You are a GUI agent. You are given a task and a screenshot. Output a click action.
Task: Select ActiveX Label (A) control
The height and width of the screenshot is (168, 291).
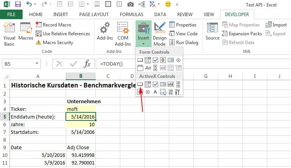click(x=155, y=92)
